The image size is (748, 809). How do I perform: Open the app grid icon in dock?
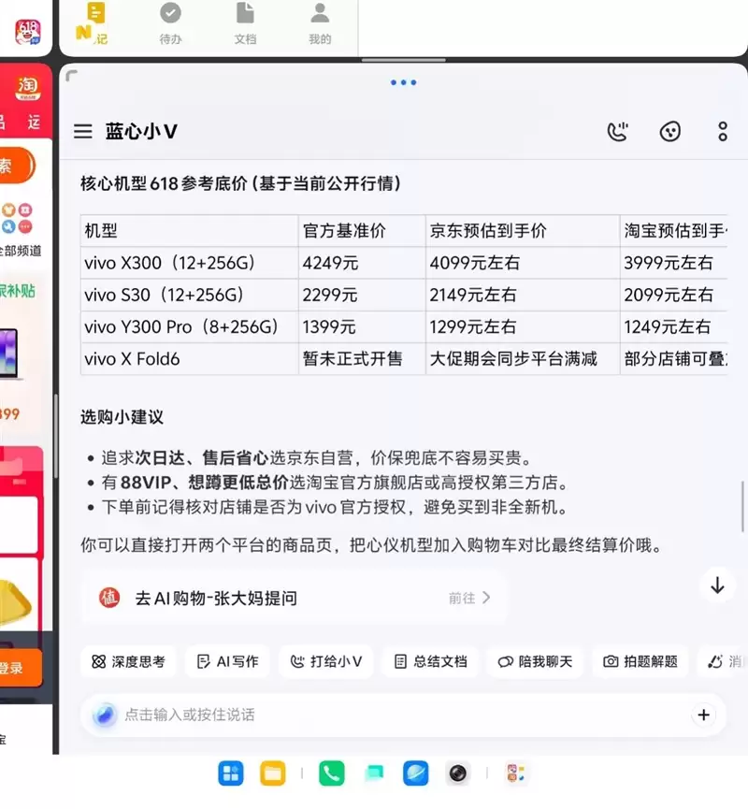coord(231,773)
